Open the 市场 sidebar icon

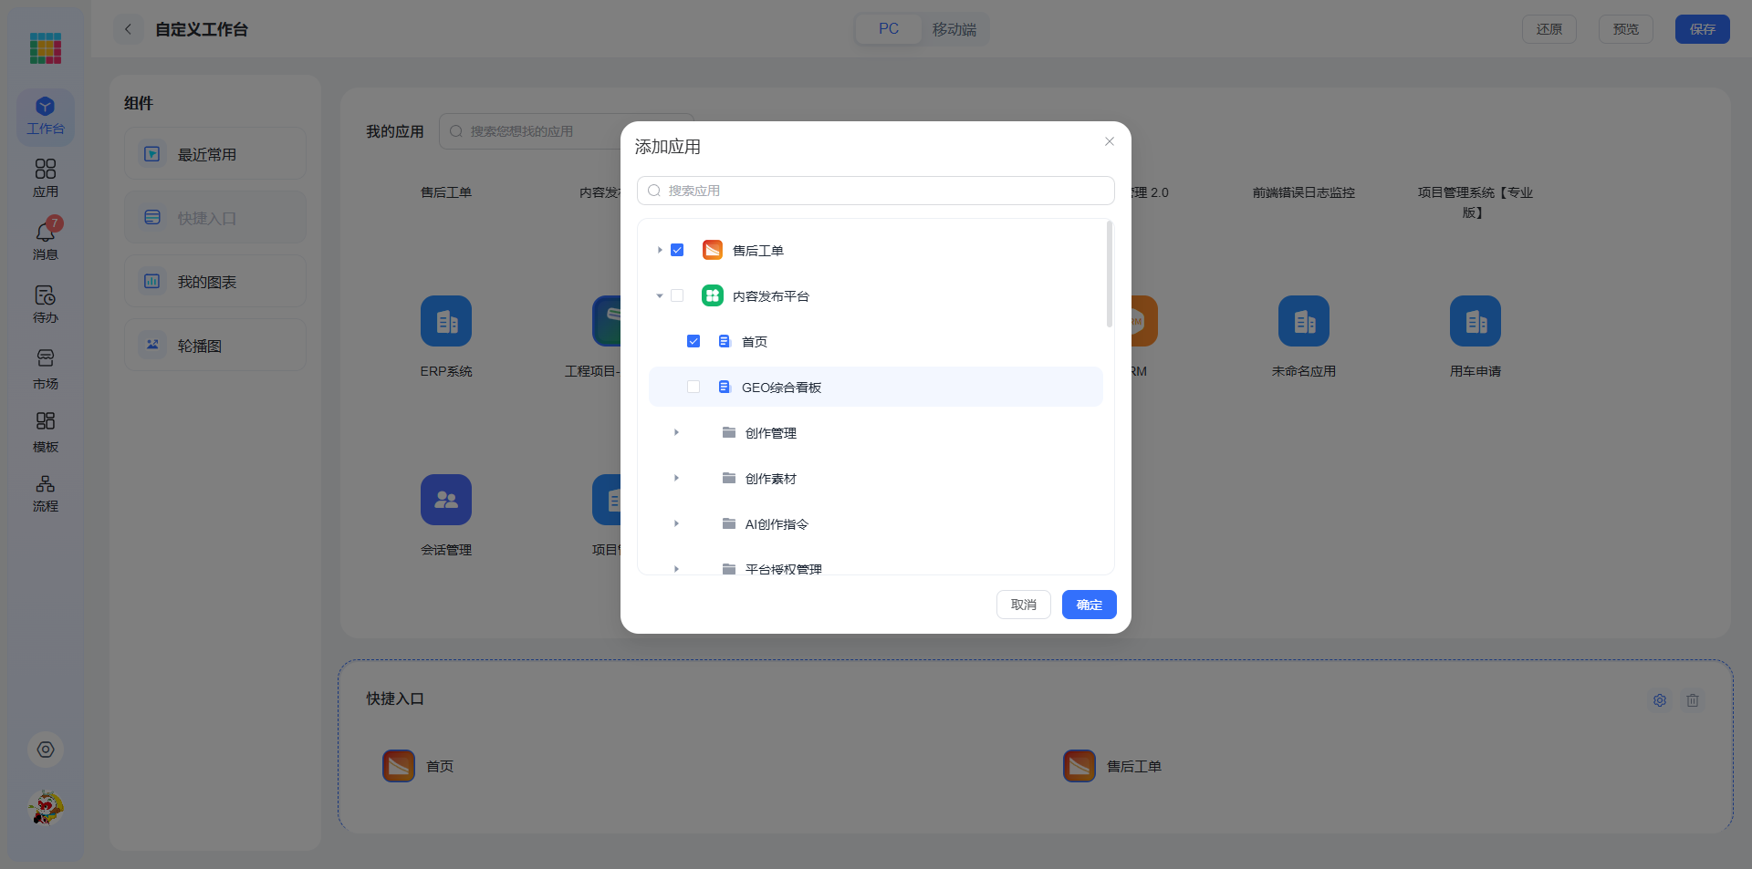pyautogui.click(x=46, y=369)
